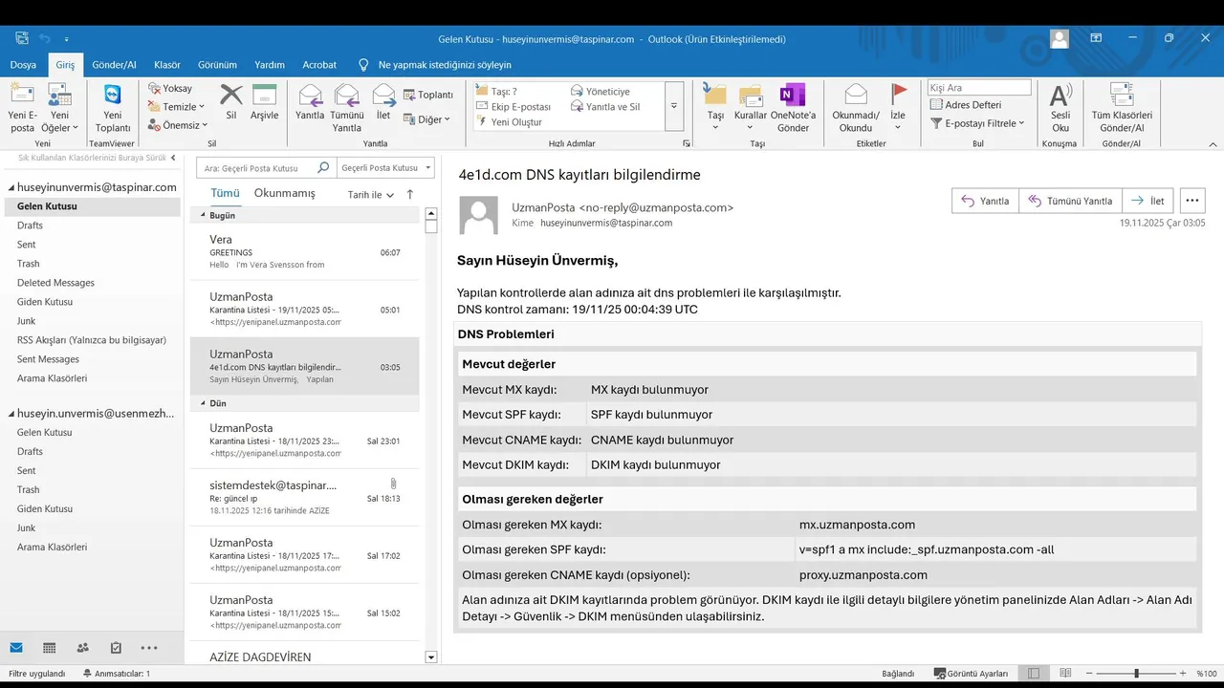The height and width of the screenshot is (688, 1224).
Task: Collapse huseyin.unvermis@usenmezh account tree
Action: click(x=10, y=414)
